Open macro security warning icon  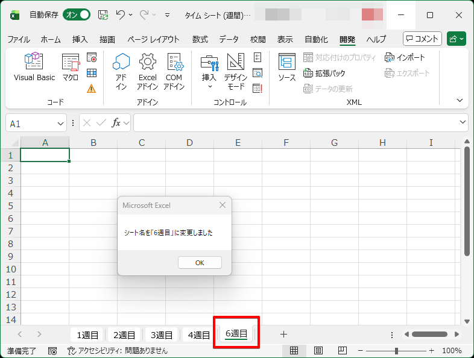coord(91,89)
